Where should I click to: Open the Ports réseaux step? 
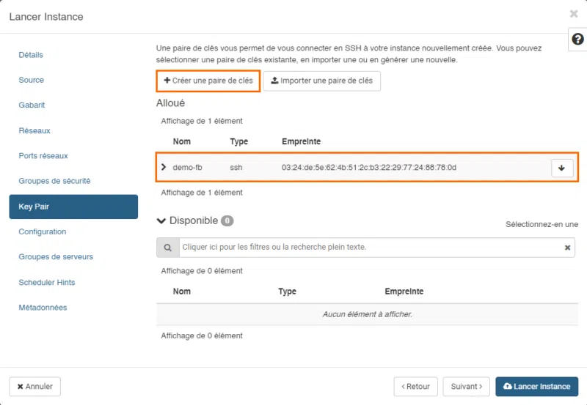[x=43, y=156]
